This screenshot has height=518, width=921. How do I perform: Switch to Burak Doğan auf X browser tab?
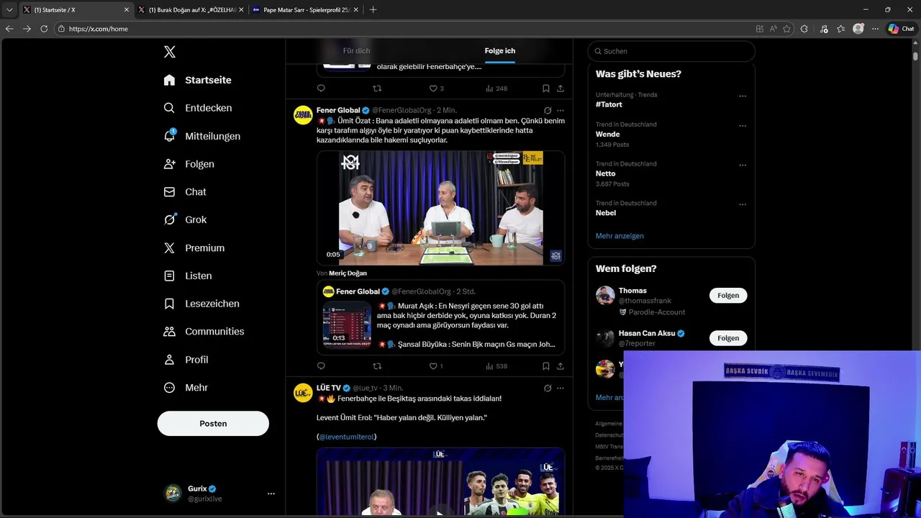(191, 10)
